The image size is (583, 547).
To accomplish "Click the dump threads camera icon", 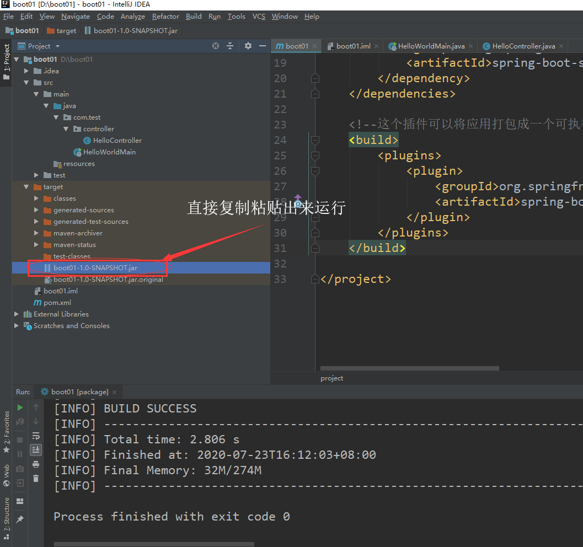I will [20, 469].
